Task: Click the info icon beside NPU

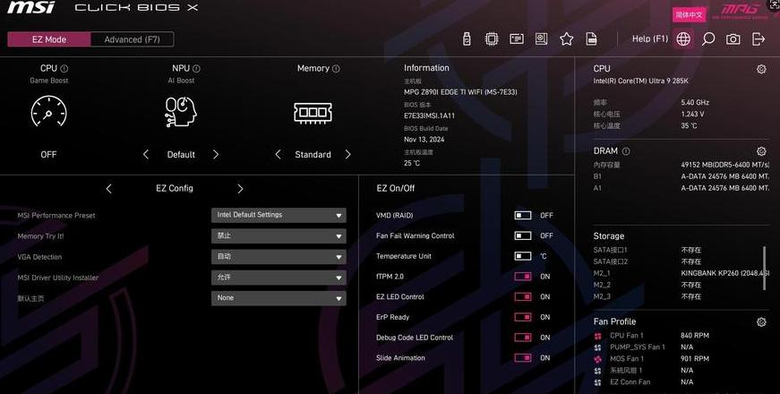Action: [x=196, y=69]
